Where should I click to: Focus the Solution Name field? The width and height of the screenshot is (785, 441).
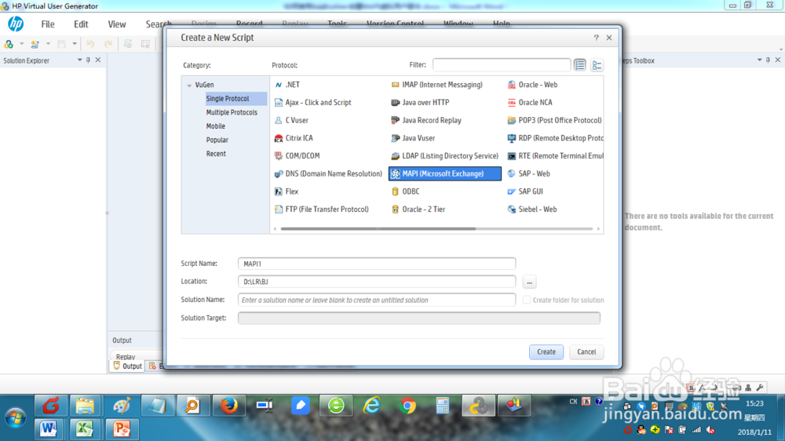377,300
